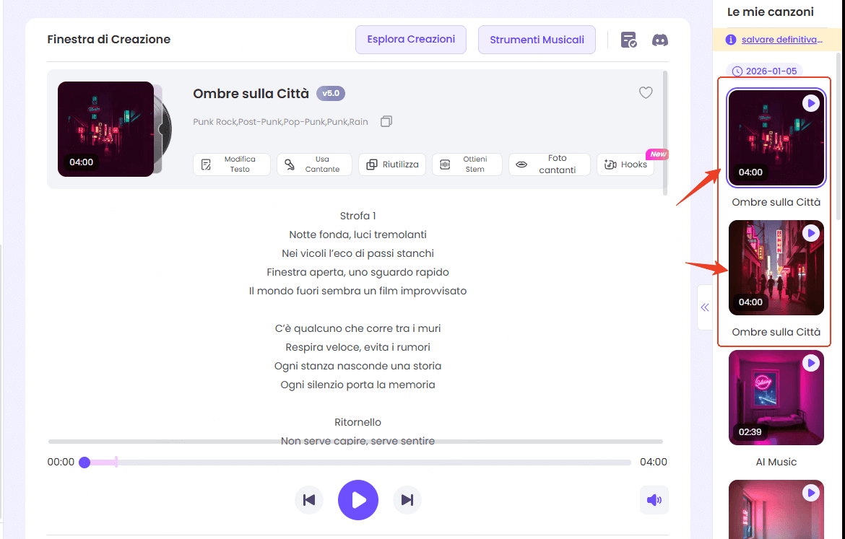Click the Modifica Testo button

(232, 165)
